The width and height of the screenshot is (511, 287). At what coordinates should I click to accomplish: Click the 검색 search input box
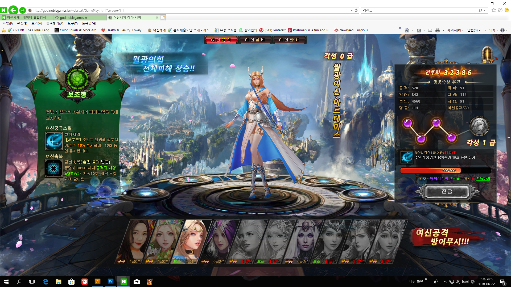(x=419, y=10)
